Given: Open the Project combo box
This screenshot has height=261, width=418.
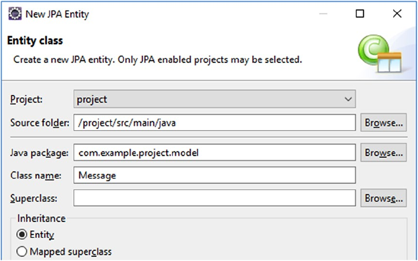Looking at the screenshot, I should pos(215,99).
